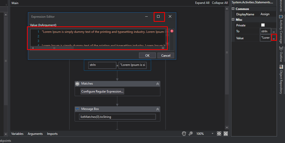The width and height of the screenshot is (285, 143).
Task: Click Expand All in the designer
Action: (202, 3)
